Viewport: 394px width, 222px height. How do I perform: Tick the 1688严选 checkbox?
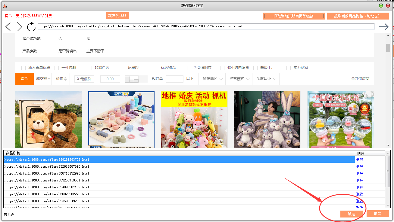[x=90, y=68]
